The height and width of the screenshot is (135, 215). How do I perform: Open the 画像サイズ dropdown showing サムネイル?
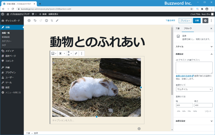point(194,89)
